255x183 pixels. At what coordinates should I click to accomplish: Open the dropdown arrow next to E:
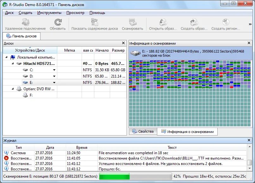[x=54, y=83]
